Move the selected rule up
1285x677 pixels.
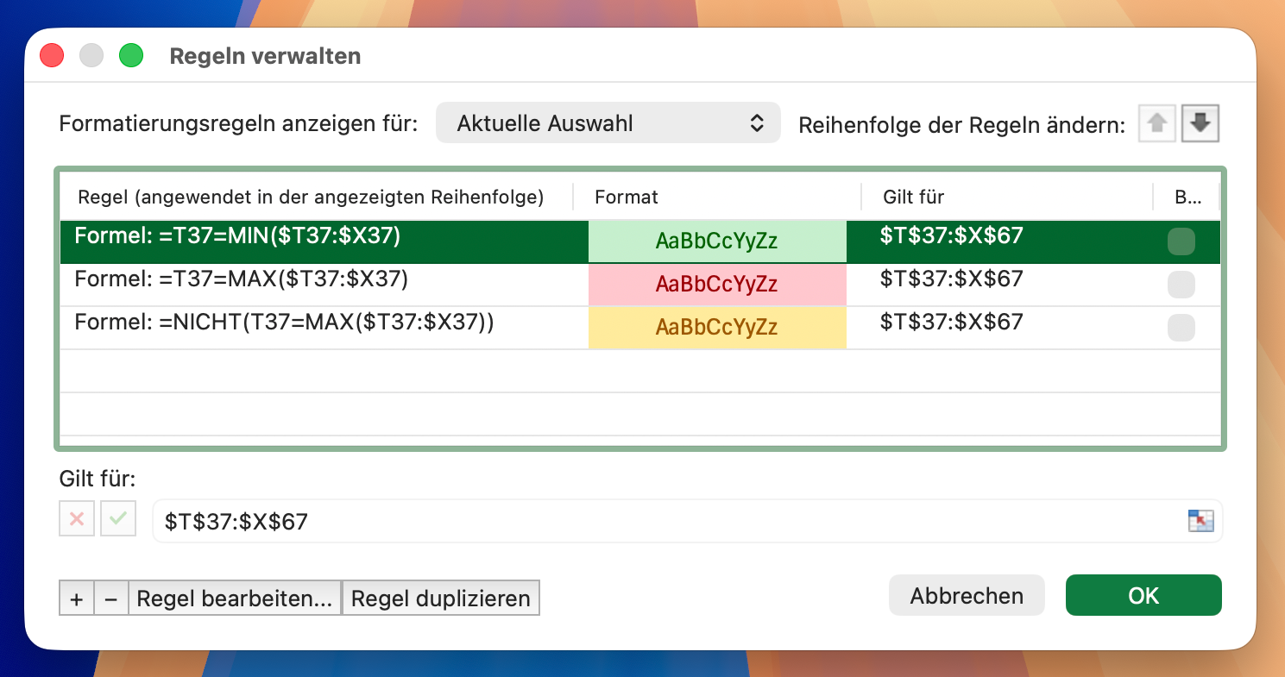tap(1157, 124)
